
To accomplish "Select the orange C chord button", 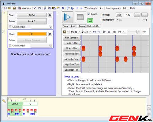I will tap(32, 34).
